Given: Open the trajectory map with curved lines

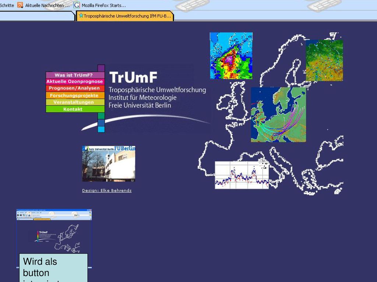Looking at the screenshot, I should [x=278, y=115].
